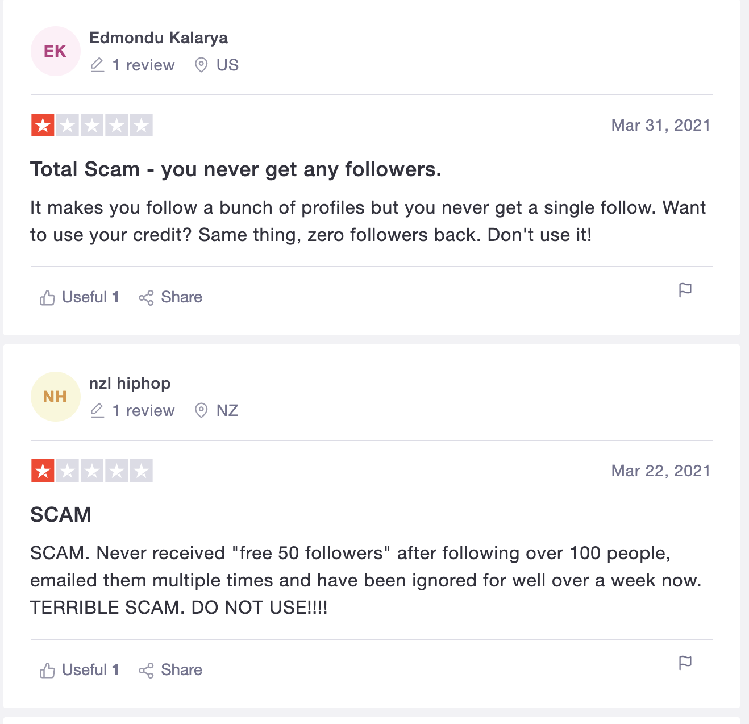Click thumbs-up icon on Total Scam review
Viewport: 749px width, 724px height.
point(47,297)
